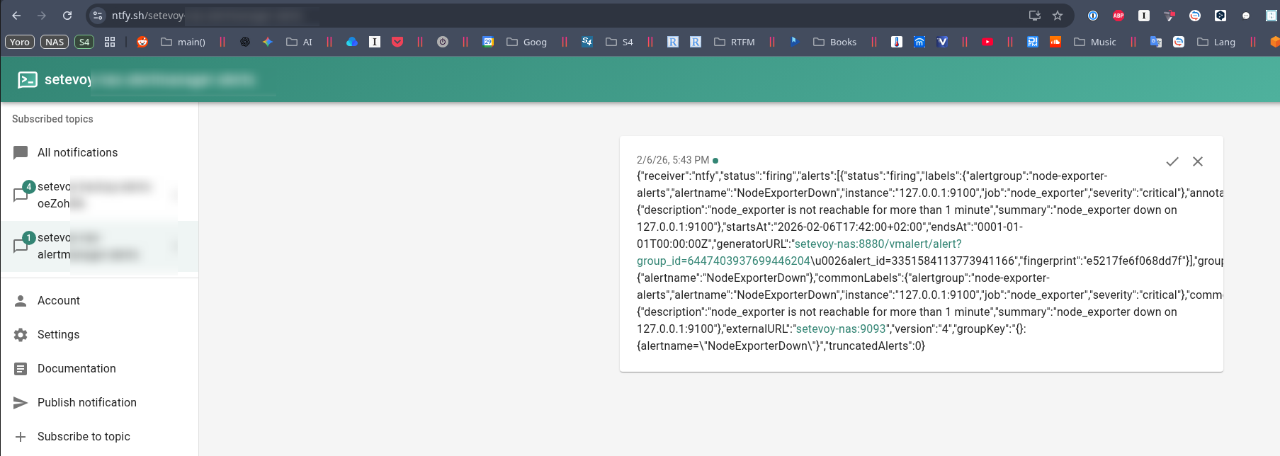Dismiss the NodeExporterDown notification with X
The width and height of the screenshot is (1280, 456).
point(1197,161)
